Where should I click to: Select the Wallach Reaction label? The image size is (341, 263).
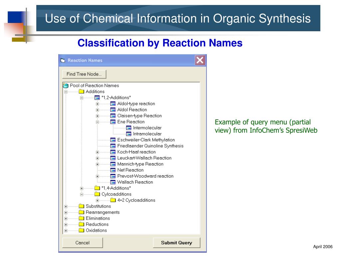135,182
